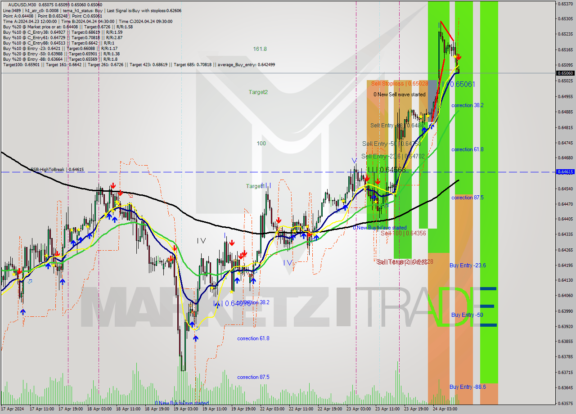Click the black '| | | 0.64568' wave label

[387, 170]
